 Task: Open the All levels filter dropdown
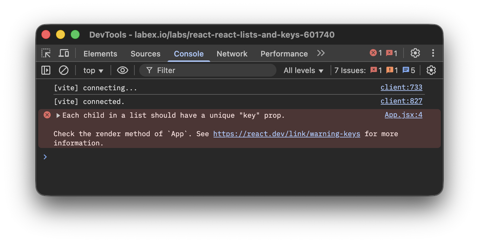coord(303,70)
